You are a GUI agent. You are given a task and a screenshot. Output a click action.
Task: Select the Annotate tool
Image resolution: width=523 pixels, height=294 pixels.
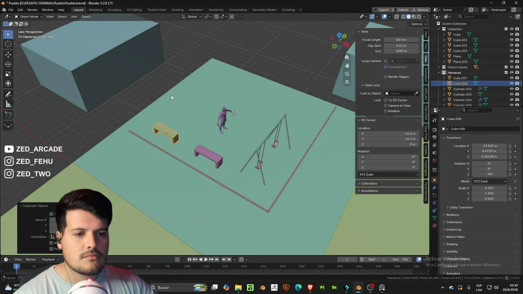pyautogui.click(x=8, y=94)
